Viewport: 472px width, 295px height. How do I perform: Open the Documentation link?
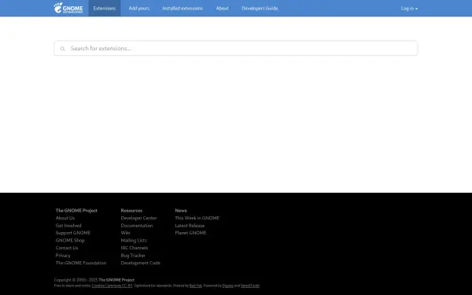(137, 226)
